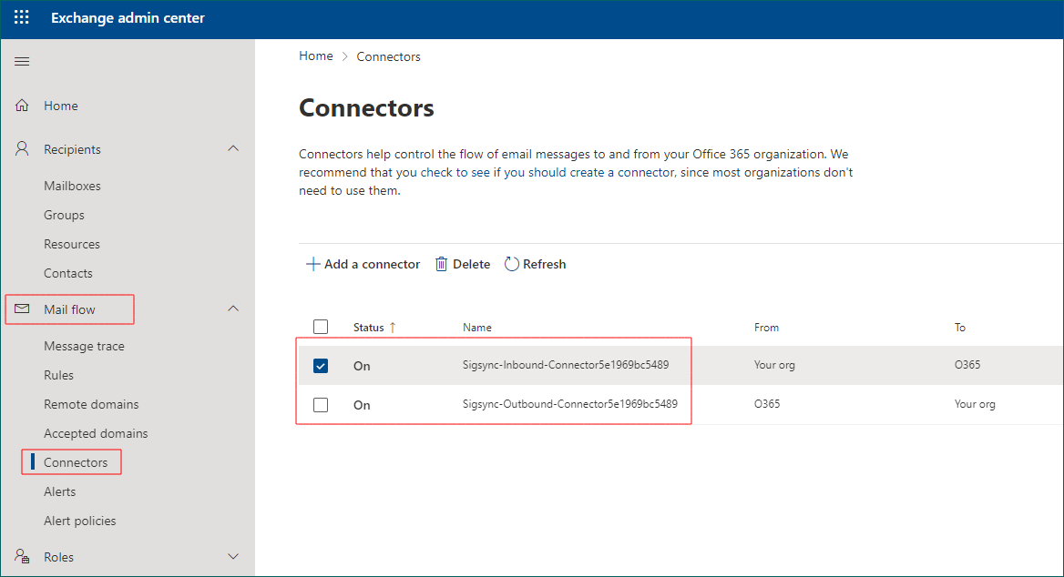Collapse the navigation hamburger menu
Screen dimensions: 1064x577
22,62
